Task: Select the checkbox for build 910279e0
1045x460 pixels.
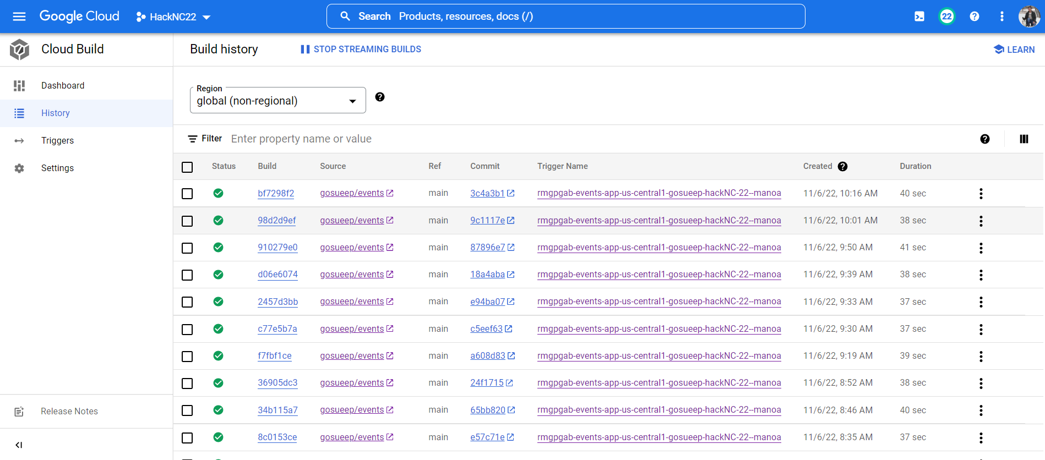Action: coord(187,248)
